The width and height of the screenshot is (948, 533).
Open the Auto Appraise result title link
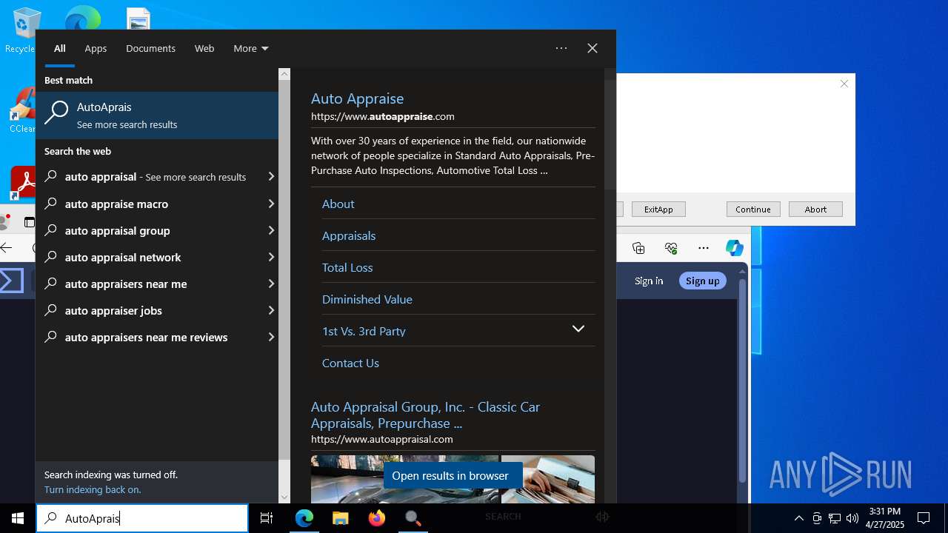357,98
